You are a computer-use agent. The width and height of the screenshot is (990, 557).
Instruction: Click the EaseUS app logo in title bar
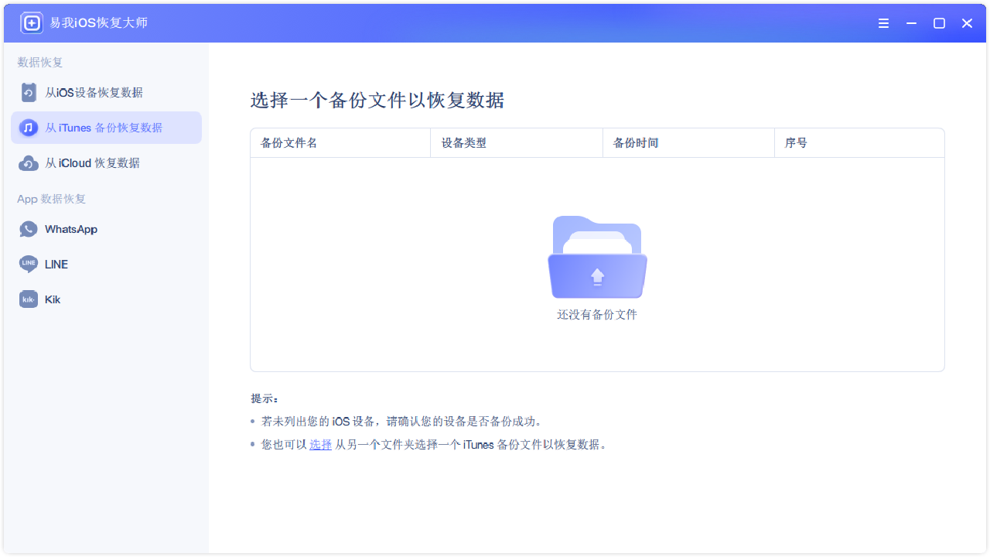[x=32, y=22]
